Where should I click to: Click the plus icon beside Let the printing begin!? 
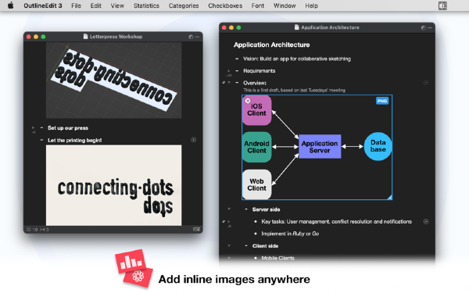194,140
